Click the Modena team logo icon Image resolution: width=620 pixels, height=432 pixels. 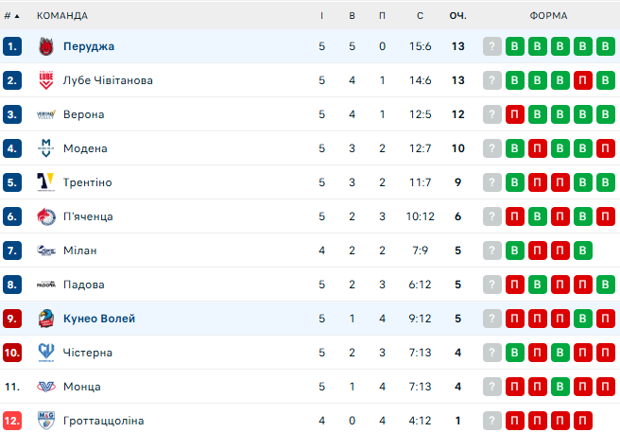click(45, 148)
